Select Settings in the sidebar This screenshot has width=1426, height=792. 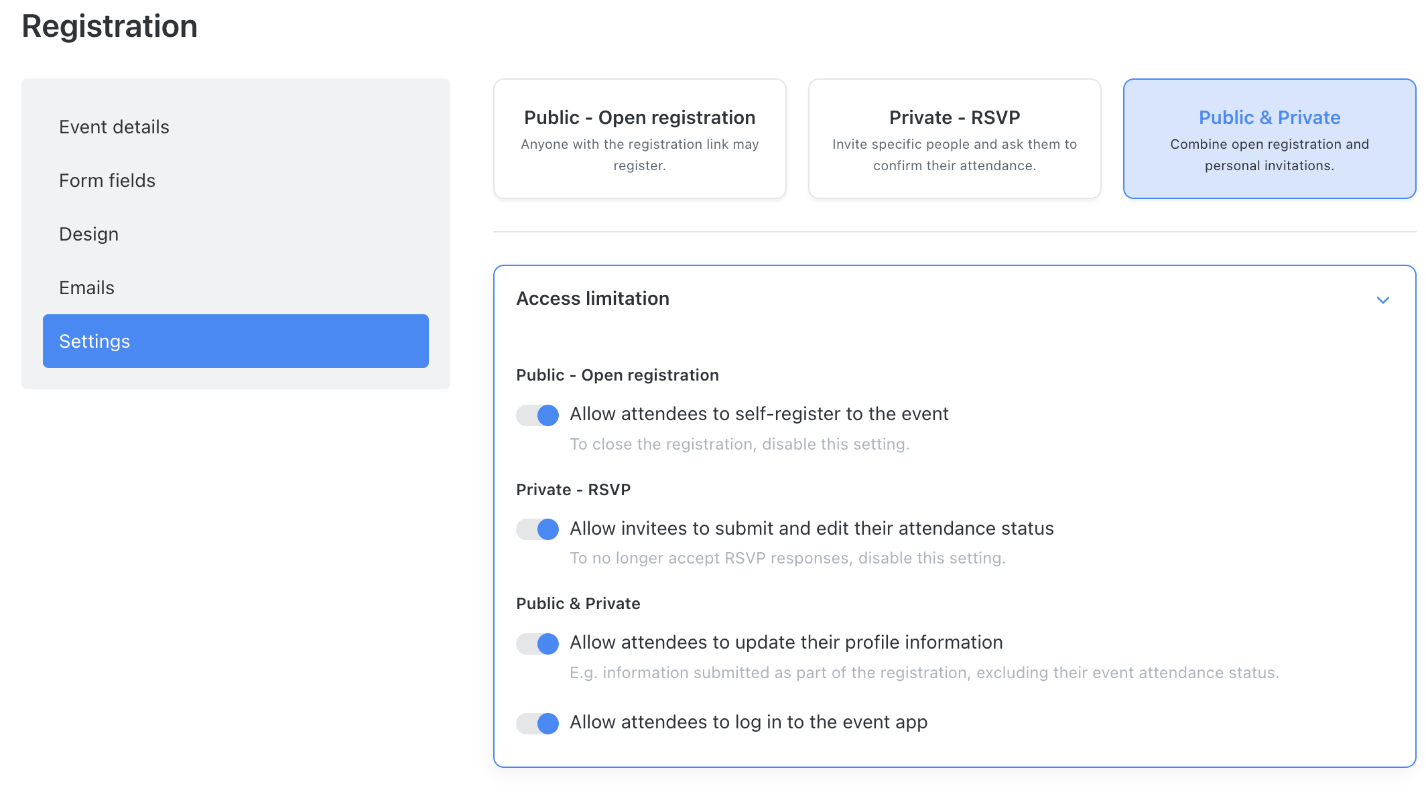(x=235, y=341)
